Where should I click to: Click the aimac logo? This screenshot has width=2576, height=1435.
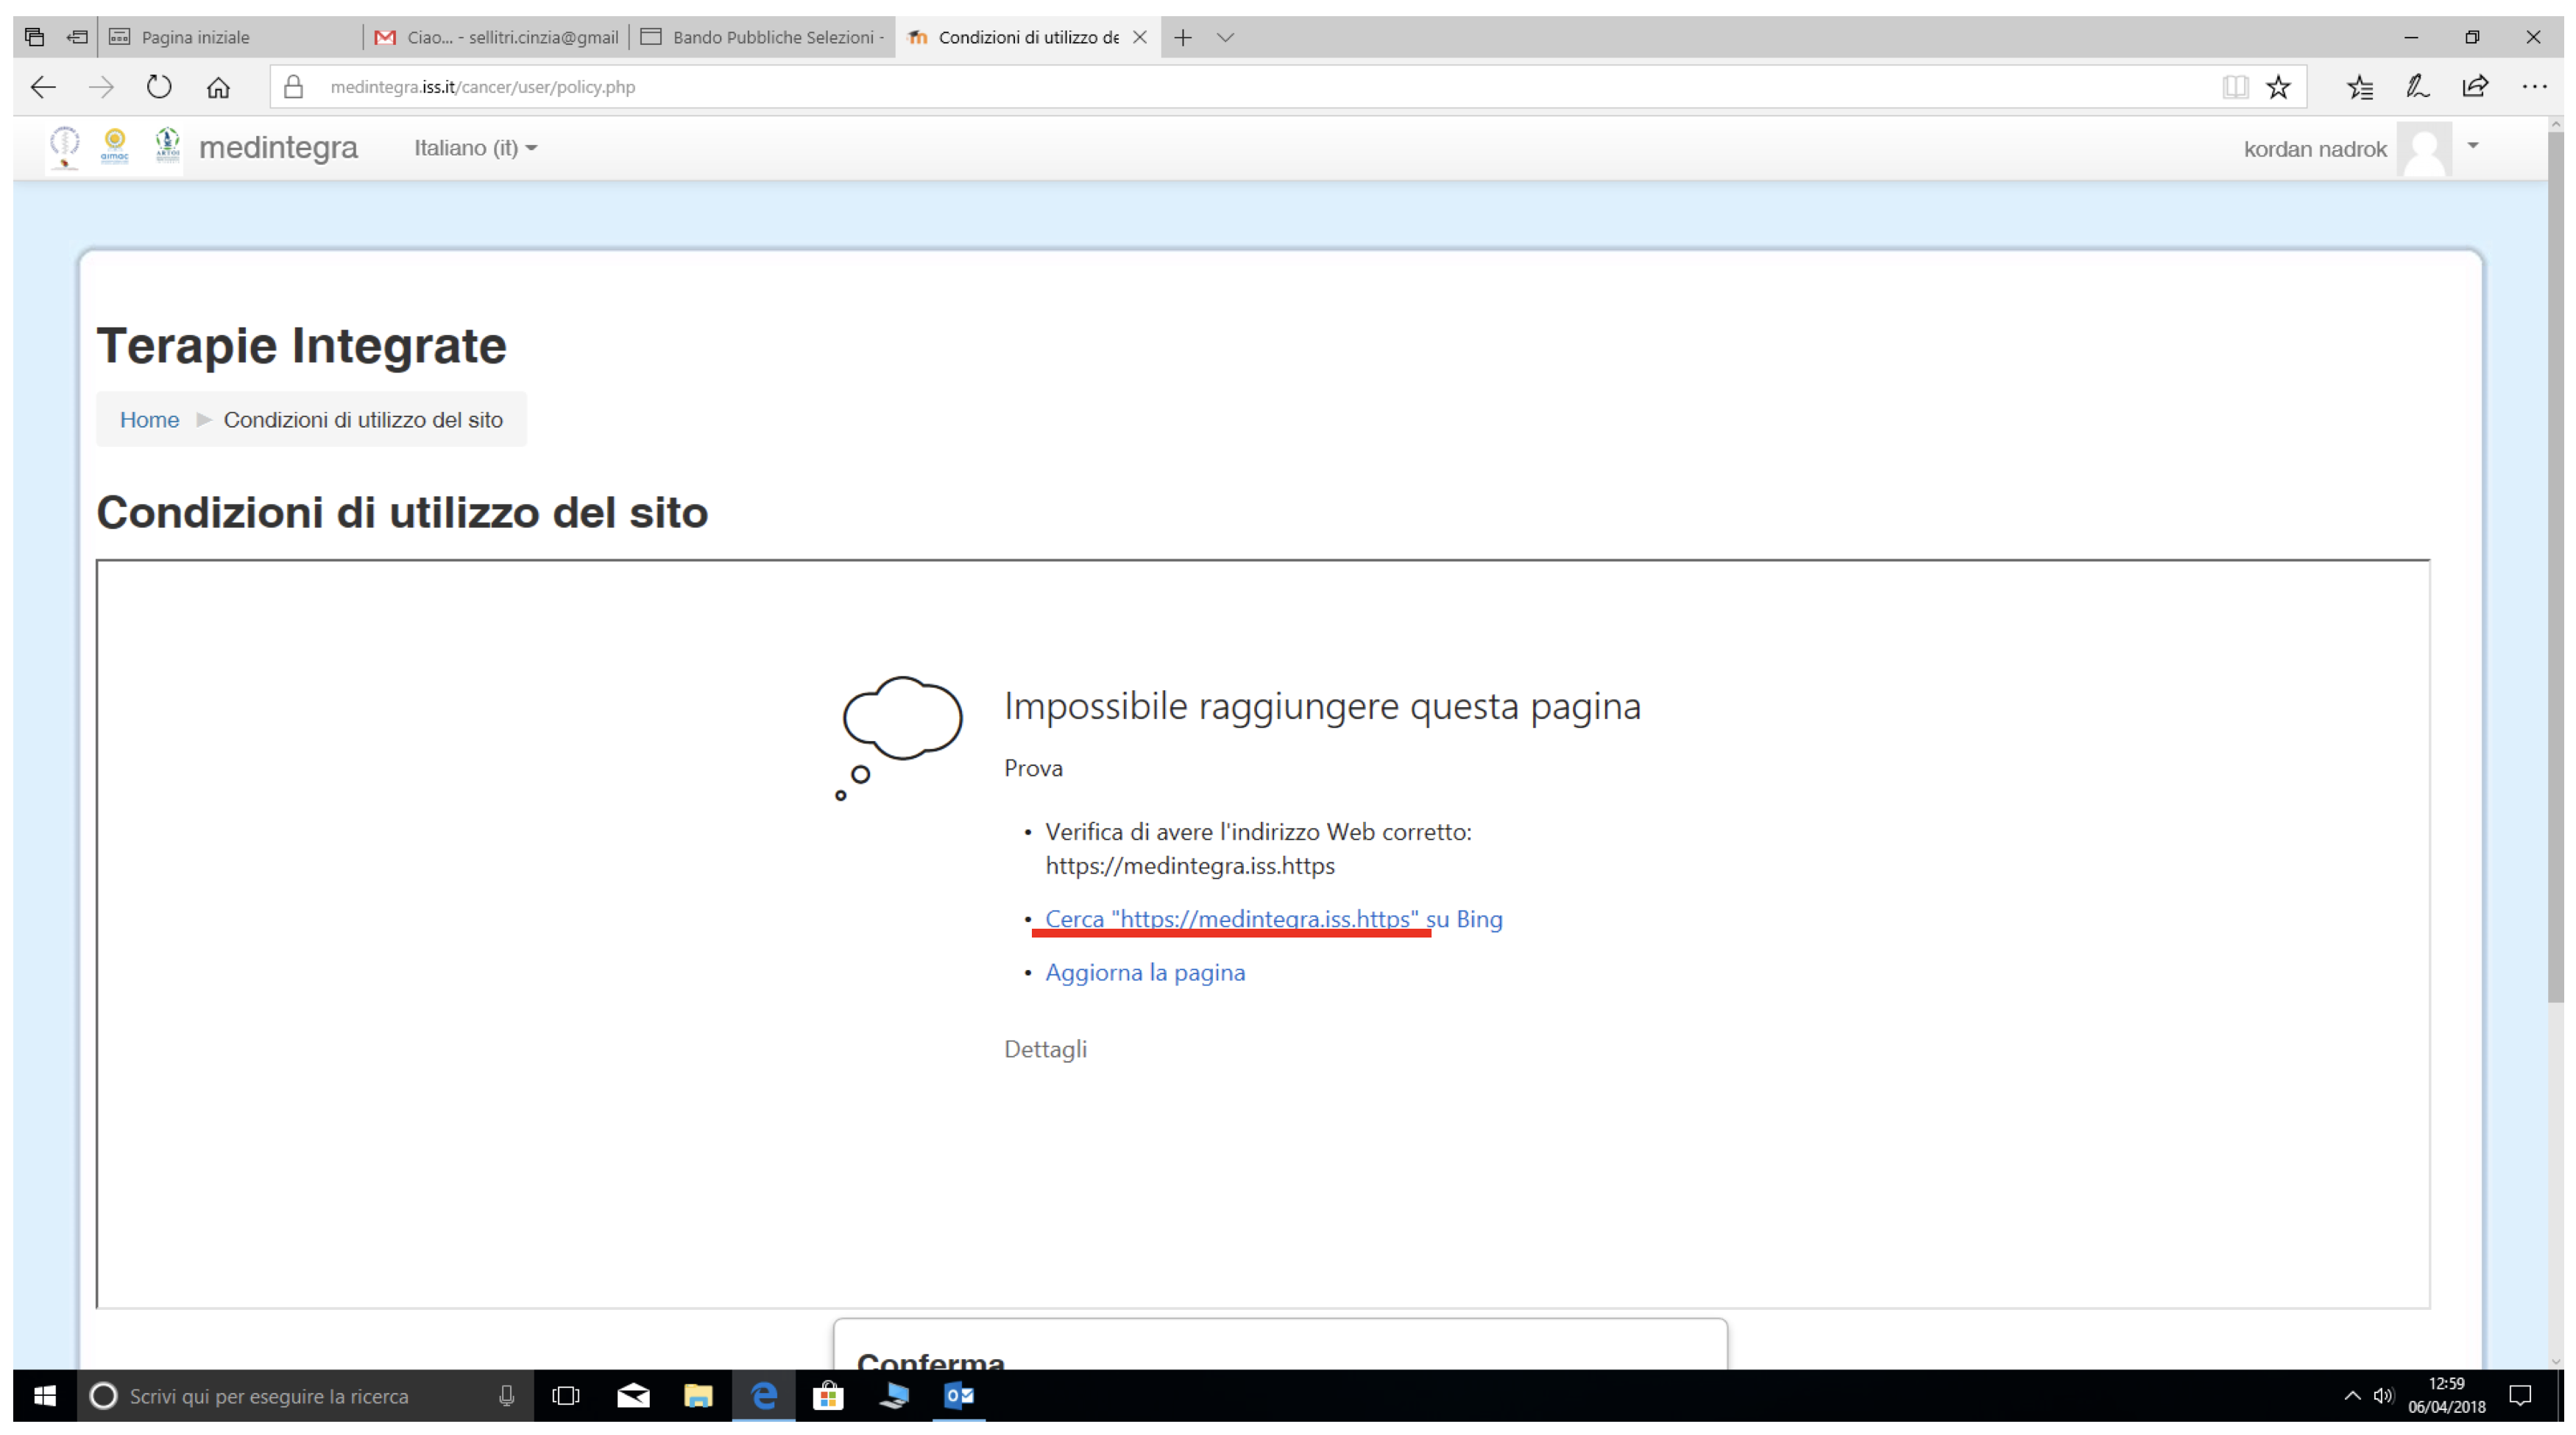[x=115, y=146]
